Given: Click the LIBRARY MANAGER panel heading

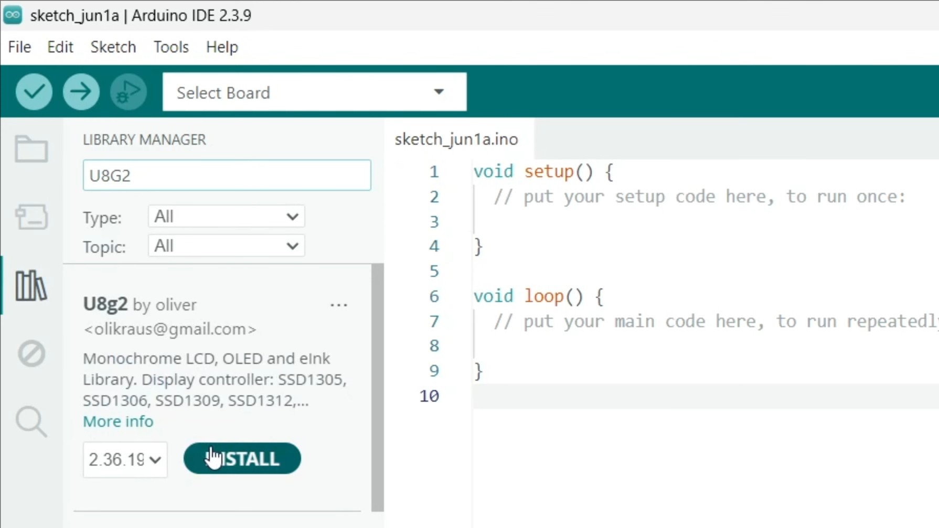Looking at the screenshot, I should pos(144,139).
